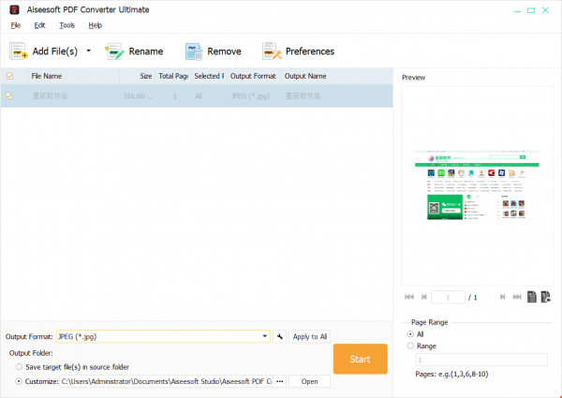Click the Output Format column header
Image resolution: width=562 pixels, height=398 pixels.
[x=254, y=76]
